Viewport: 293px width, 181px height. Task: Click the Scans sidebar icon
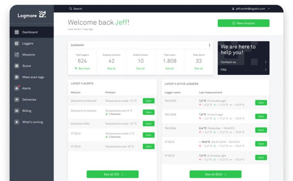coord(16,66)
